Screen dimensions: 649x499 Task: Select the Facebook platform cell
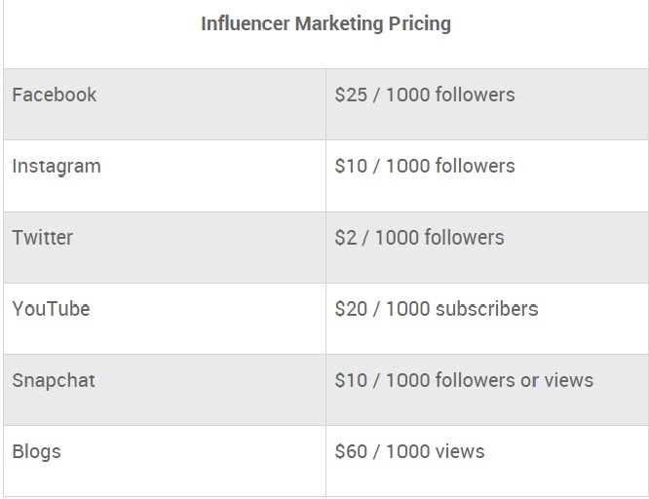point(55,95)
